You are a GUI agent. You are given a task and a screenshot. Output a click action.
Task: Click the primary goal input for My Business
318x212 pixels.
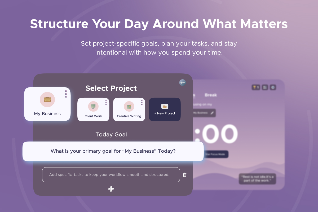pyautogui.click(x=113, y=151)
